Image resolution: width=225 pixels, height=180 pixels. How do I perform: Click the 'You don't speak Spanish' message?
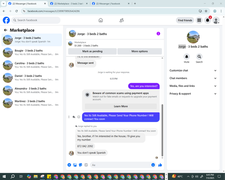[x=91, y=153]
